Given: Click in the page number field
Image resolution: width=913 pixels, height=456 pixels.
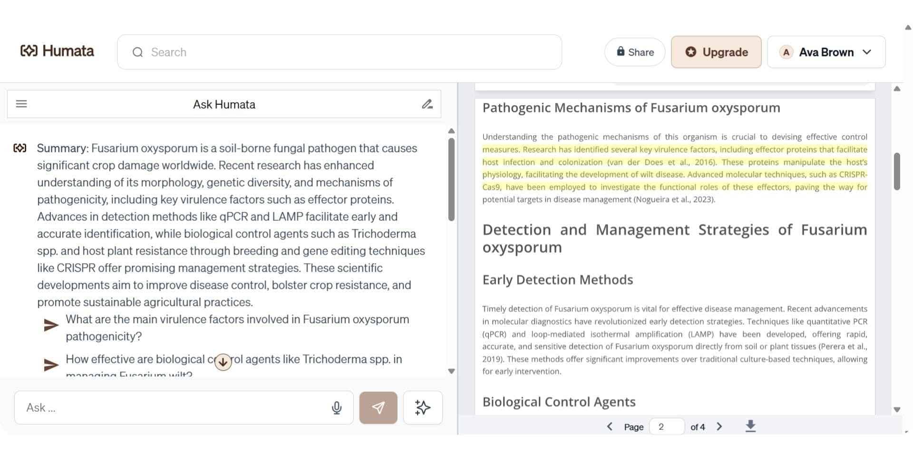Looking at the screenshot, I should coord(667,427).
